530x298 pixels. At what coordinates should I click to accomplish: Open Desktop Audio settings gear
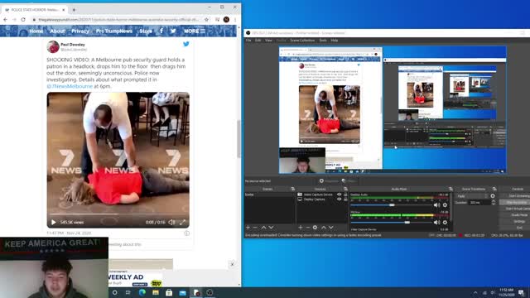(x=445, y=204)
